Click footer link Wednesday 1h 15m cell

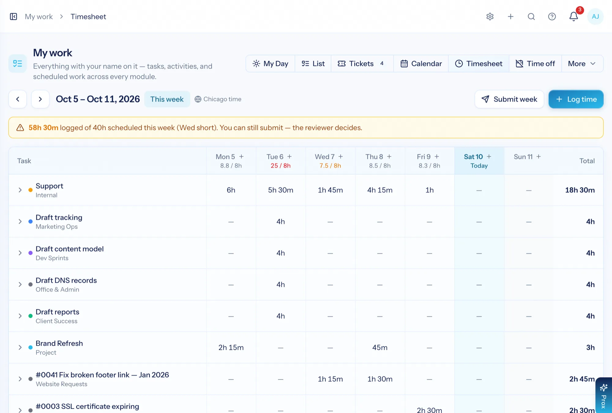click(330, 379)
